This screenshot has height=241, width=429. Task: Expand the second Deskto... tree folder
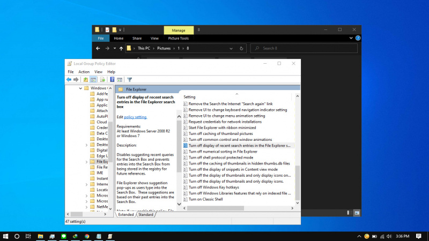tap(86, 145)
